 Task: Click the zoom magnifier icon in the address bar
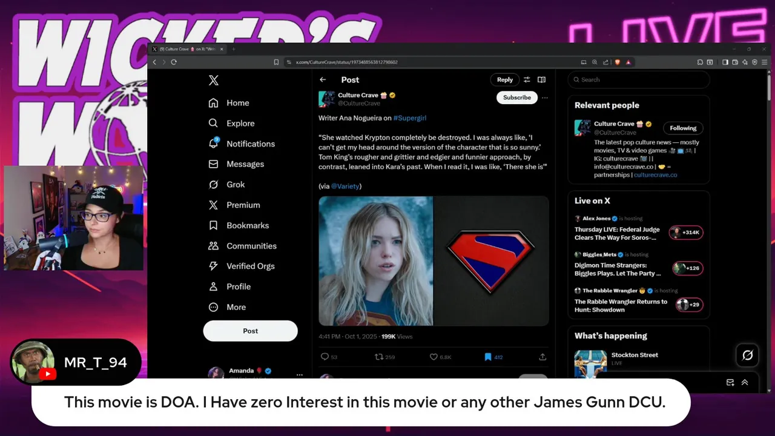[594, 62]
